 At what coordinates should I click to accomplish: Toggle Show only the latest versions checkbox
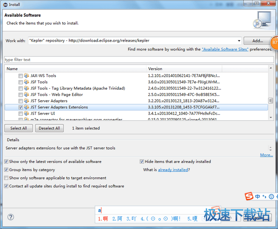6,161
